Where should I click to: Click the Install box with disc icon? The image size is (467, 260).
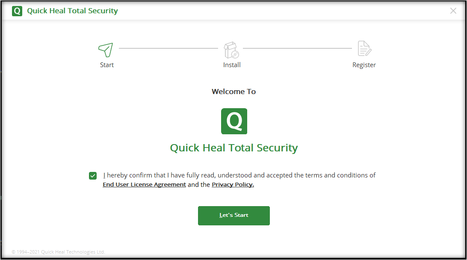[231, 50]
